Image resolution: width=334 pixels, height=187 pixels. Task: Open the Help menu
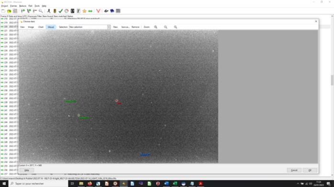coord(44,6)
